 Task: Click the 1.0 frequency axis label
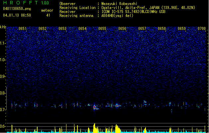click(3, 60)
